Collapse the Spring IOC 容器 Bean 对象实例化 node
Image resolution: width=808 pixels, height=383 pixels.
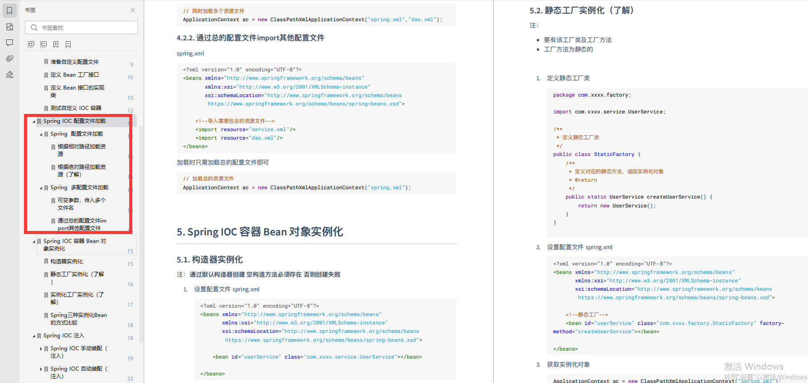coord(34,242)
